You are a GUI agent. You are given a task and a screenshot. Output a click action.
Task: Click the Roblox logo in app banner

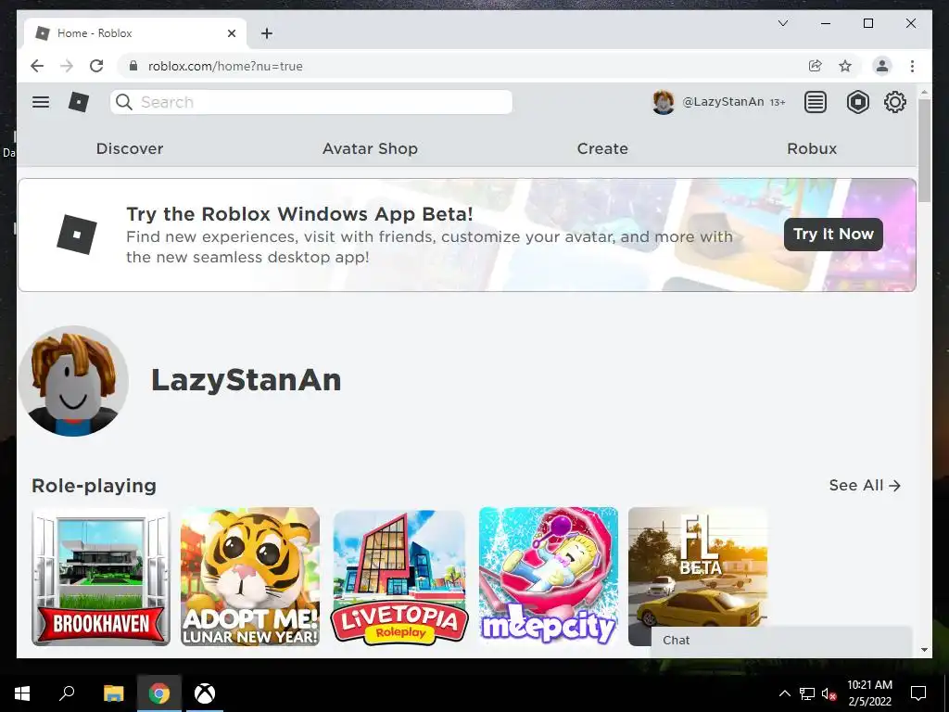[77, 235]
